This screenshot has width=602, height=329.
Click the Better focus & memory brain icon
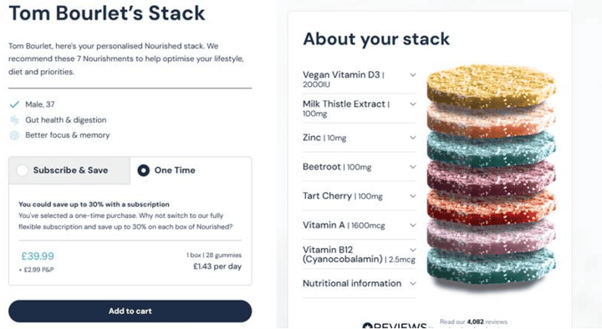point(14,135)
